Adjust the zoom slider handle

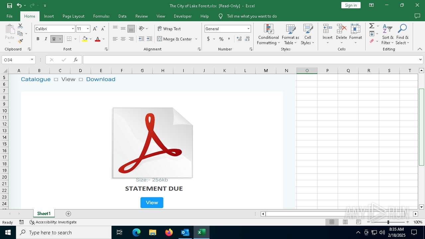click(388, 222)
